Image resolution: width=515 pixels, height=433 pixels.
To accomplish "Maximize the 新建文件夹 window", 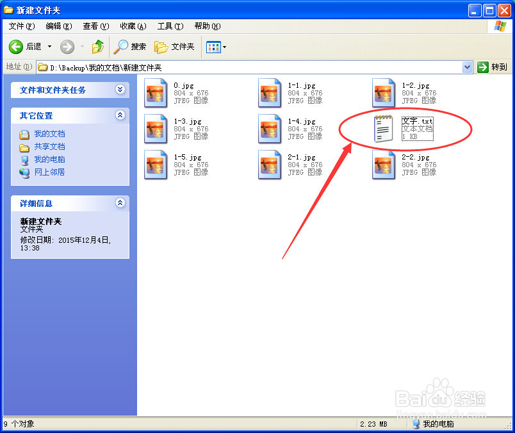I will click(489, 11).
